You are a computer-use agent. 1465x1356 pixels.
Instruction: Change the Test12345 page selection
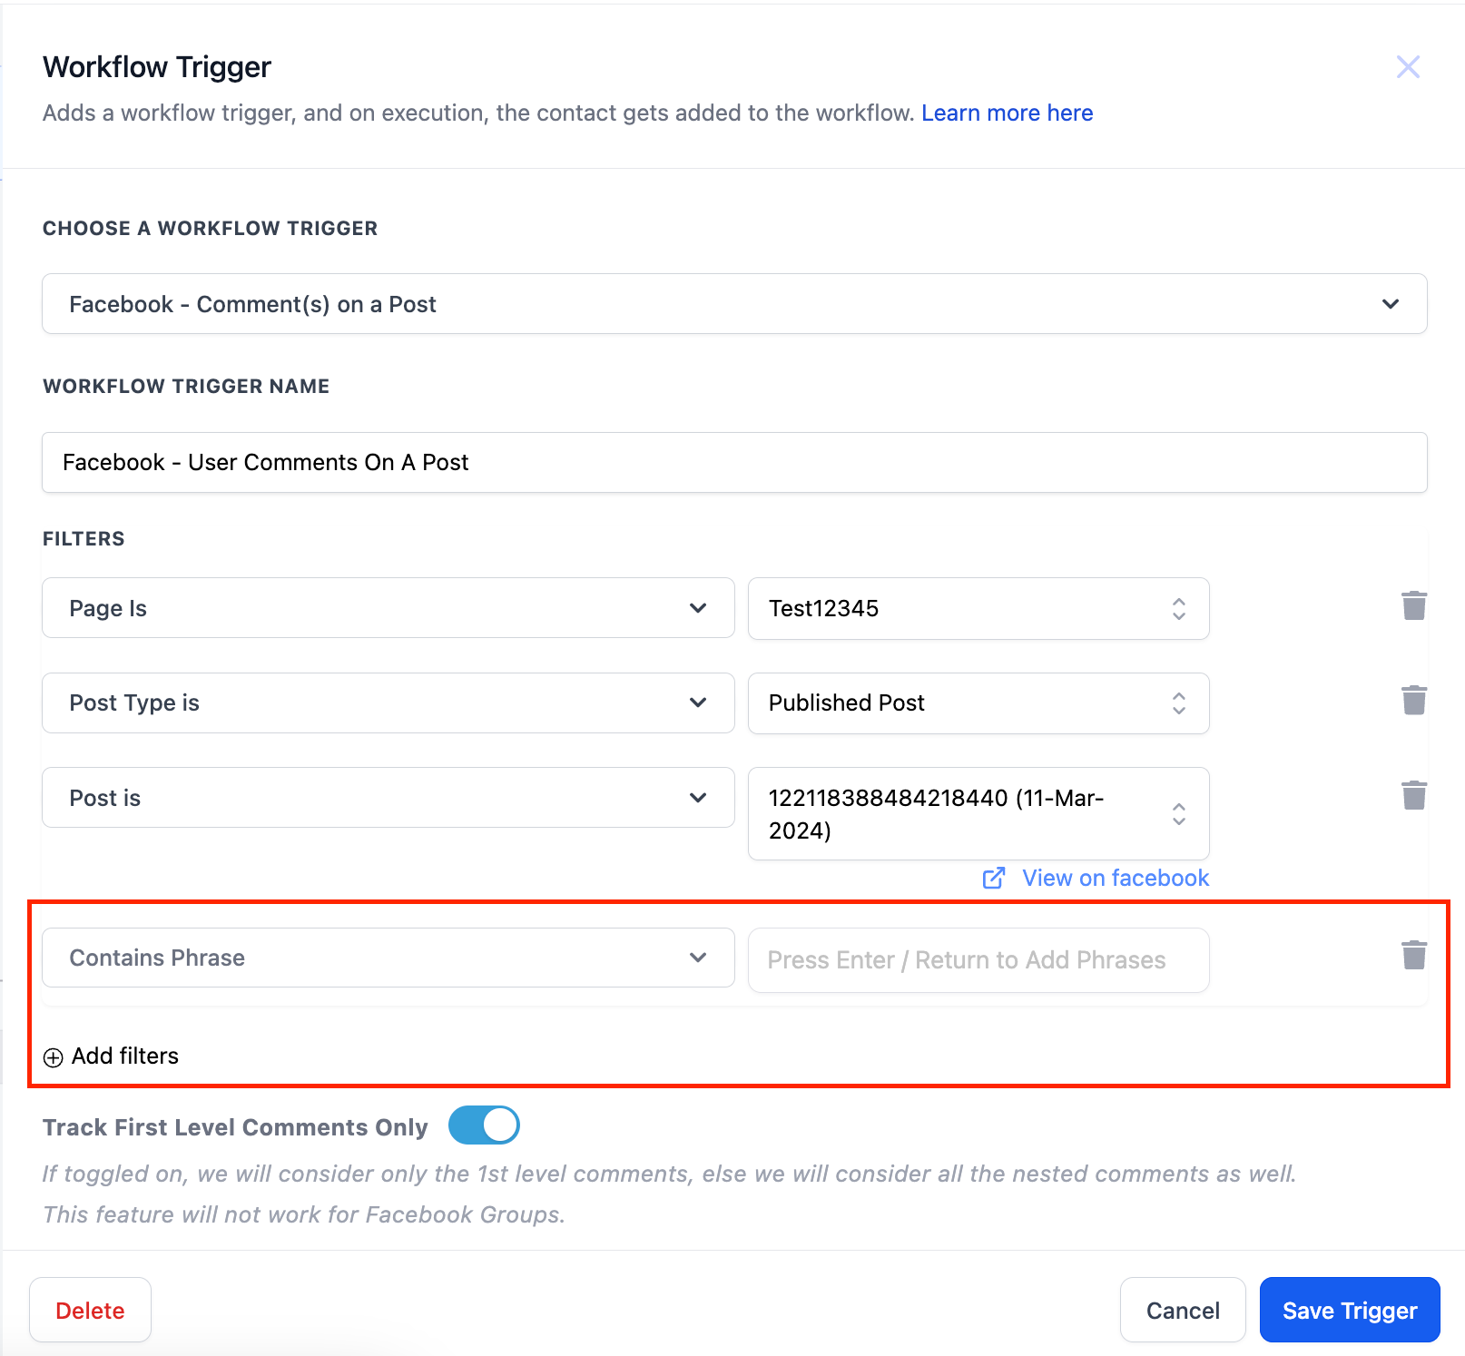978,608
